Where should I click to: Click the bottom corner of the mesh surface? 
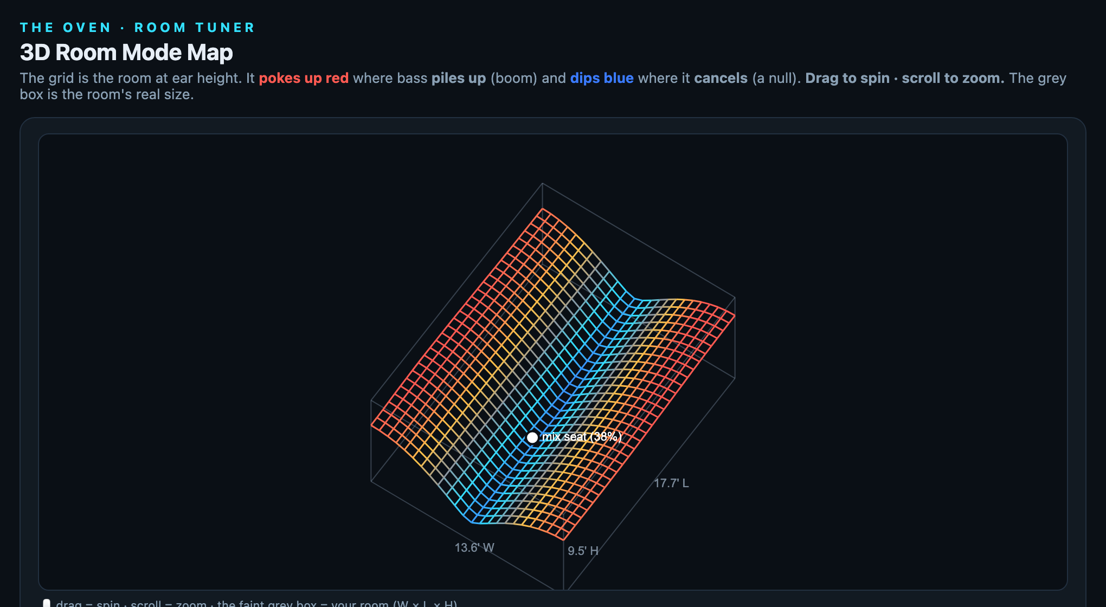(x=564, y=540)
